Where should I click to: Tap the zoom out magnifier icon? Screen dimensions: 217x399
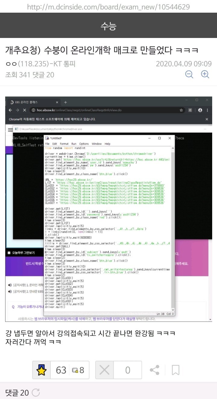pyautogui.click(x=189, y=74)
